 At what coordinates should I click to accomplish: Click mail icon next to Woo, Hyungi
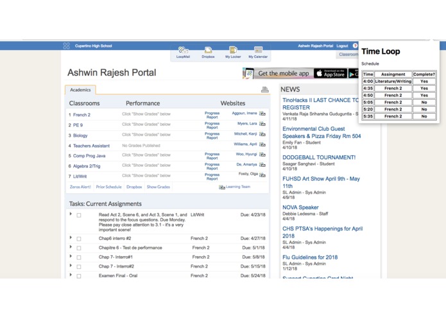(x=262, y=155)
